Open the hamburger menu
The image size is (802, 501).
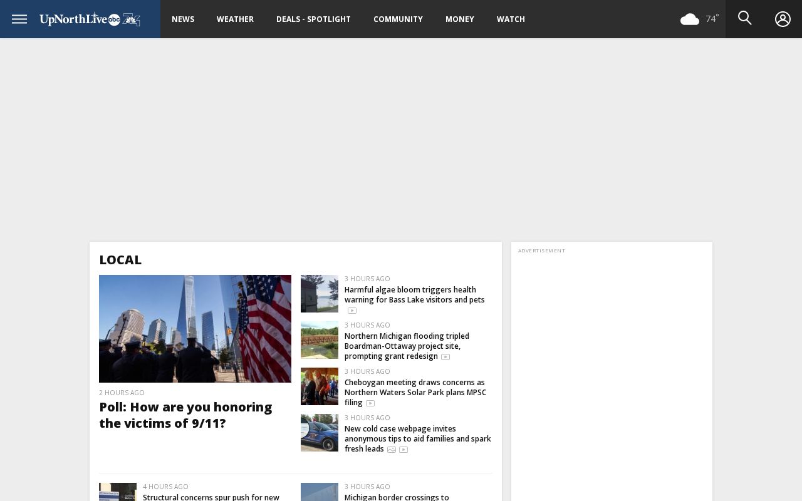pyautogui.click(x=19, y=19)
